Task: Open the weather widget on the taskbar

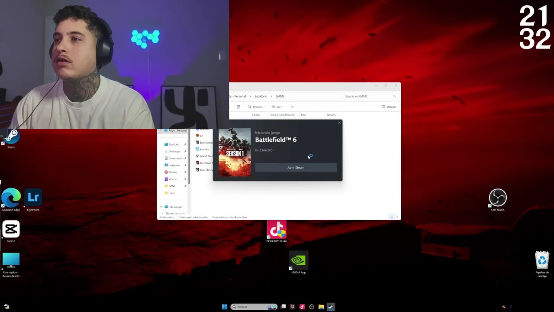Action: (6, 307)
